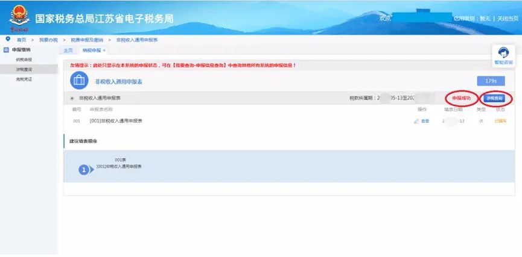Screen dimensions: 522x257
Task: Switch to the 主页 tab
Action: tap(68, 51)
